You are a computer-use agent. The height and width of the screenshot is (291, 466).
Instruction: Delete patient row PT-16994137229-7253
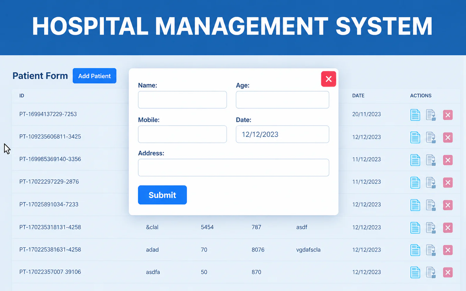point(448,115)
